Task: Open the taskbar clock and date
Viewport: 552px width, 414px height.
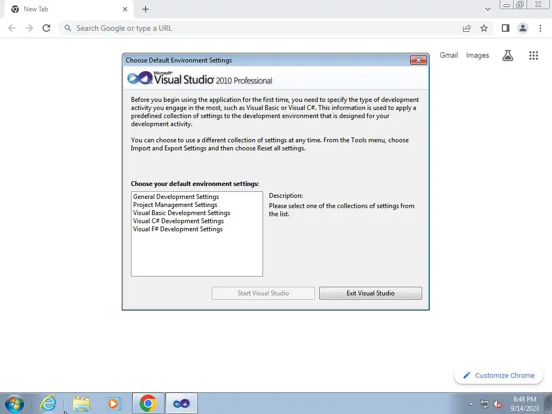Action: 525,404
